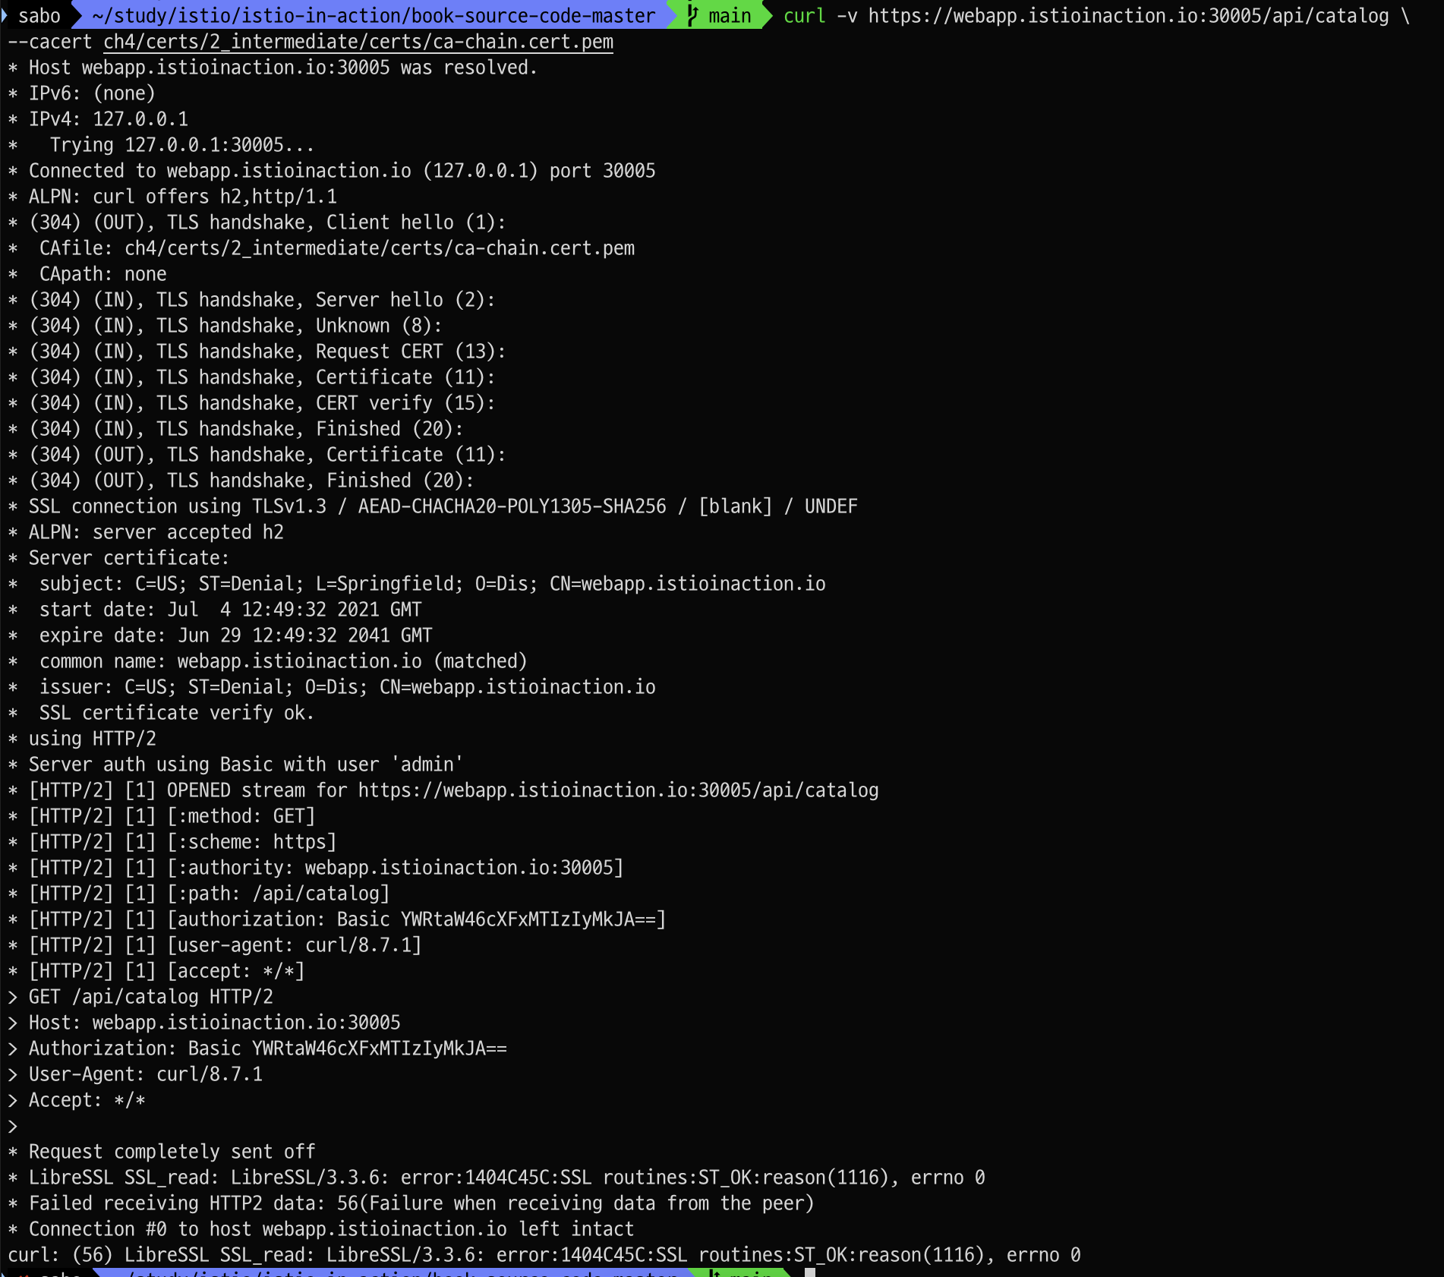Click the 'using HTTP/2' line

(x=82, y=739)
